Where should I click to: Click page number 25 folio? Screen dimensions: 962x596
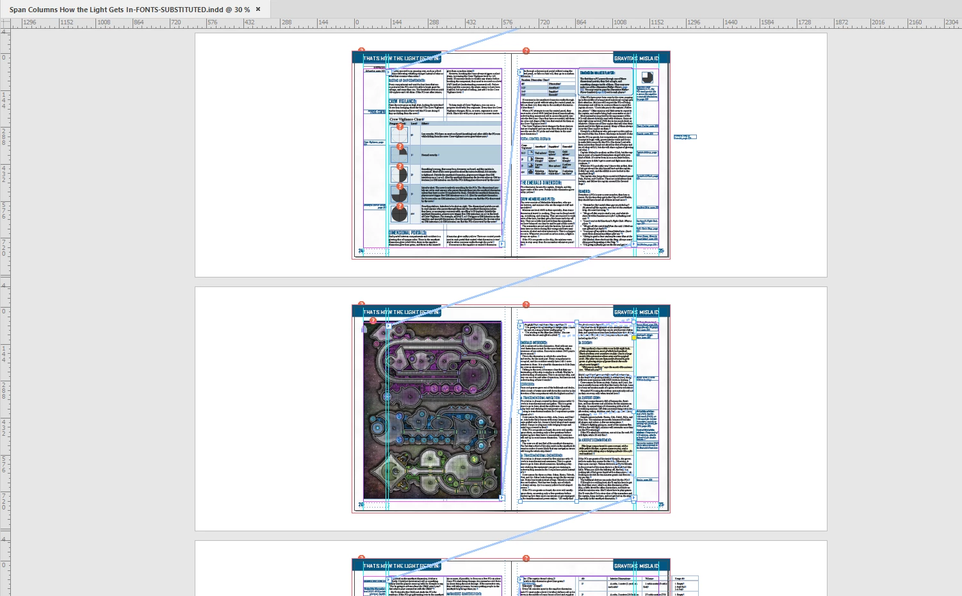tap(662, 251)
